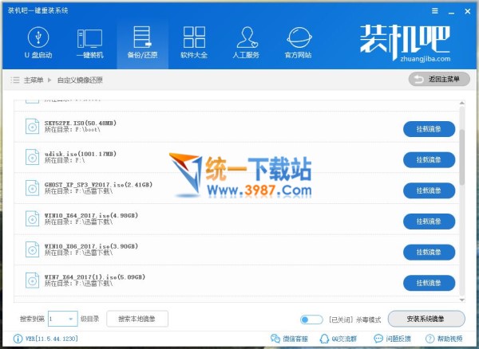Open the 官方网站 globe icon
The height and width of the screenshot is (349, 479).
click(299, 37)
